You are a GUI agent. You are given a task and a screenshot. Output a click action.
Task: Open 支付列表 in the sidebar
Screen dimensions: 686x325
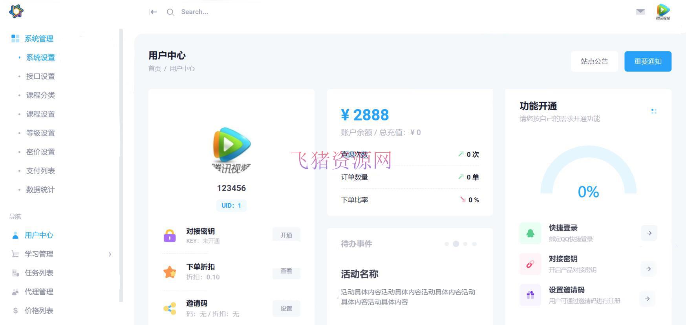coord(40,170)
